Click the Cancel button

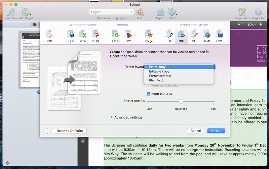(x=196, y=131)
